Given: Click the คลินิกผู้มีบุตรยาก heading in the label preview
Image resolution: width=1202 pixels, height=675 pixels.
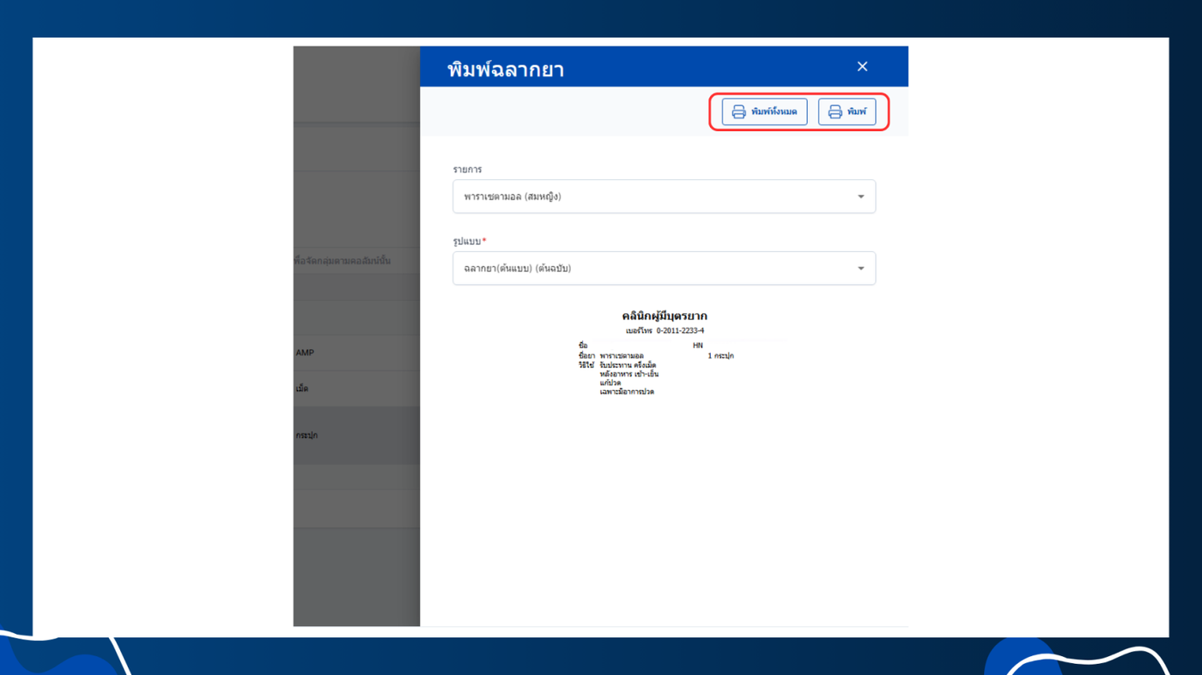Looking at the screenshot, I should point(665,316).
